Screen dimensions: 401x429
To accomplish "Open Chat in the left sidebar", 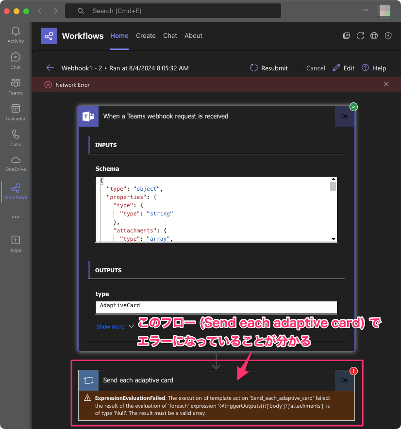I will (16, 61).
